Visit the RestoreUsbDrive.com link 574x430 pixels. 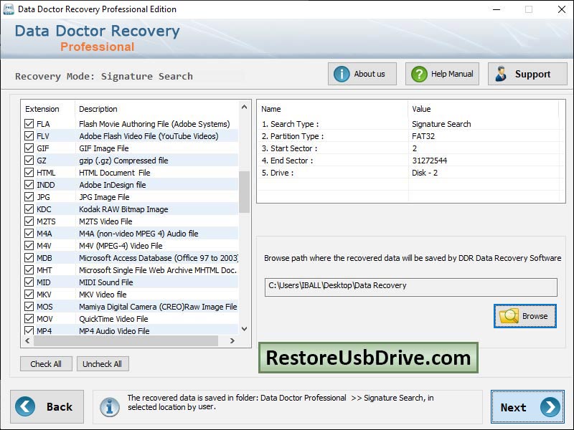[x=368, y=356]
